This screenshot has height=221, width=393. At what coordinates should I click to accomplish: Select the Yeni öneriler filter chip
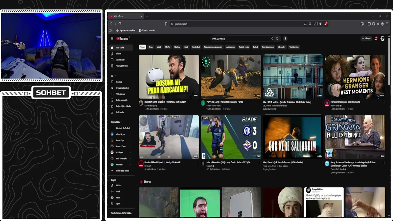coord(294,47)
